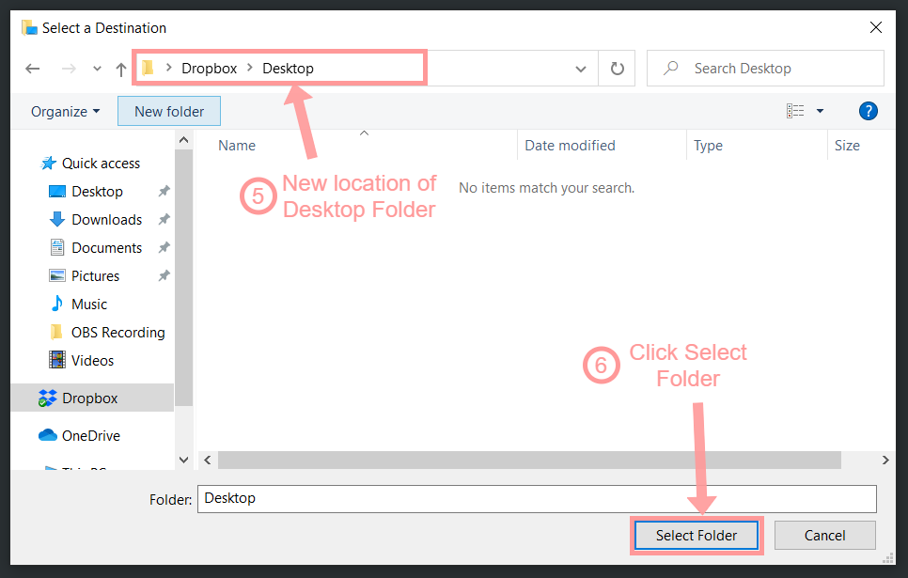Click horizontal scrollbar right arrow

pos(885,461)
